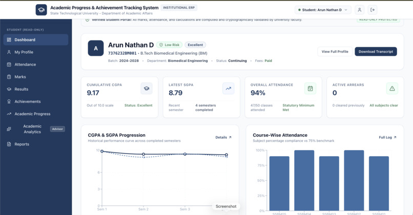Screen dimensions: 413x215
Task: Click the 8.79 SGPA value
Action: coord(175,93)
